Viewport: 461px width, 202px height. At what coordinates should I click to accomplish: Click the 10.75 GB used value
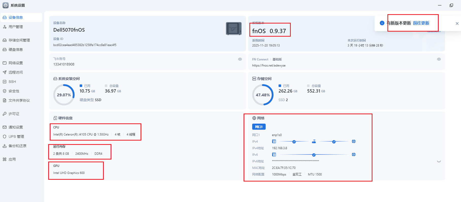point(87,91)
